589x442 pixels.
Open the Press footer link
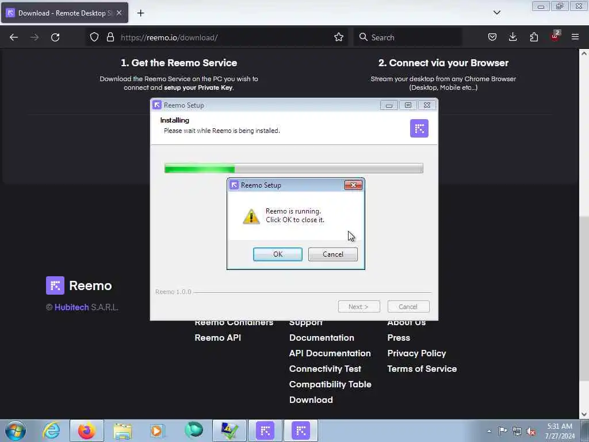click(399, 337)
